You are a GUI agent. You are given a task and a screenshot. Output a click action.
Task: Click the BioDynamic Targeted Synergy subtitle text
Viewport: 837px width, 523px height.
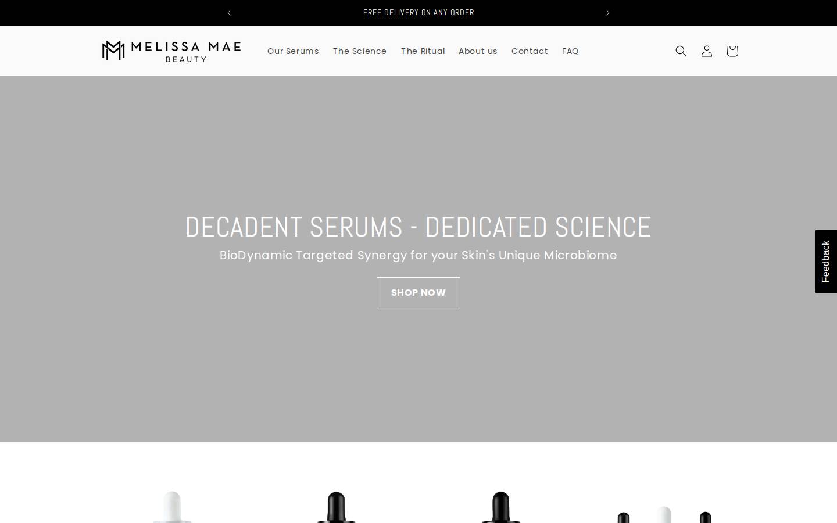(419, 255)
